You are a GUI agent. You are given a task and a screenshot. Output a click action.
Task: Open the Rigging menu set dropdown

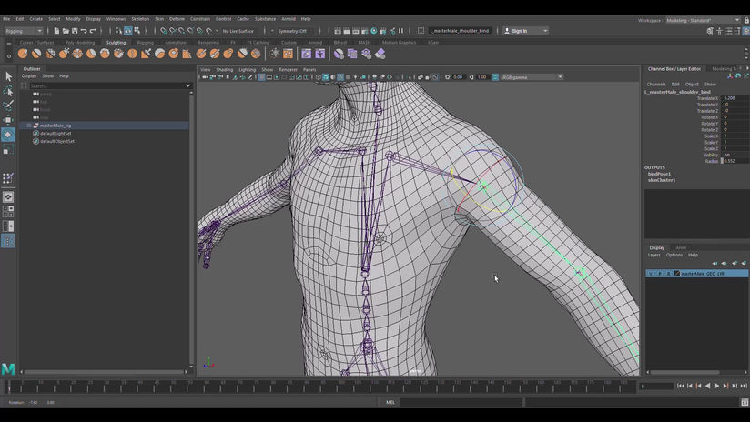coord(25,30)
